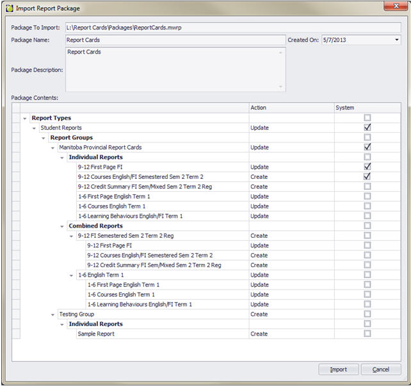This screenshot has width=411, height=386.
Task: Click the Cancel button
Action: pyautogui.click(x=381, y=369)
